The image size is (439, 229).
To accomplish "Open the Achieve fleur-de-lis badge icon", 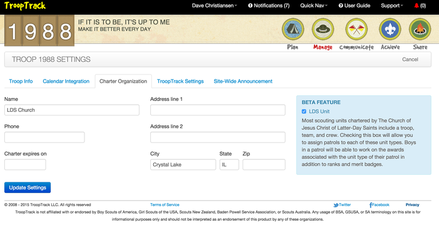I will pos(390,29).
